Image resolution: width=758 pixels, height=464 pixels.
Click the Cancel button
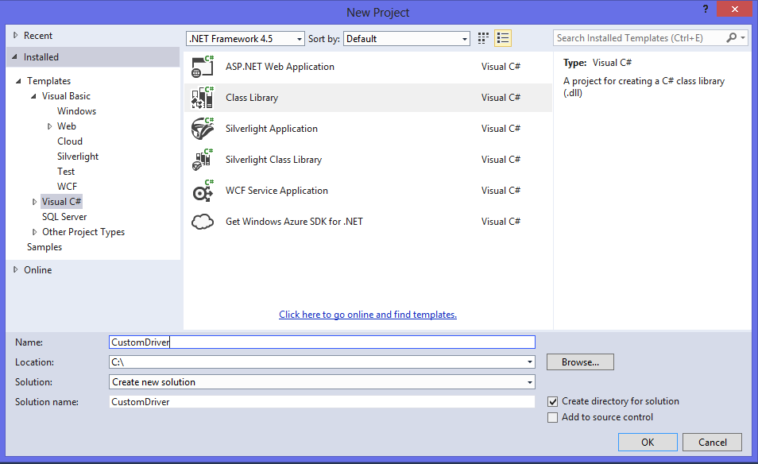coord(712,443)
